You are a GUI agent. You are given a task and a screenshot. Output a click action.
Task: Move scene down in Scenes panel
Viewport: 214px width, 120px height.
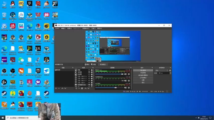coord(65,89)
